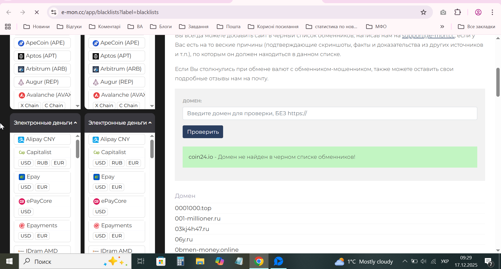
Task: Open the Chrome extensions puzzle icon
Action: (458, 12)
